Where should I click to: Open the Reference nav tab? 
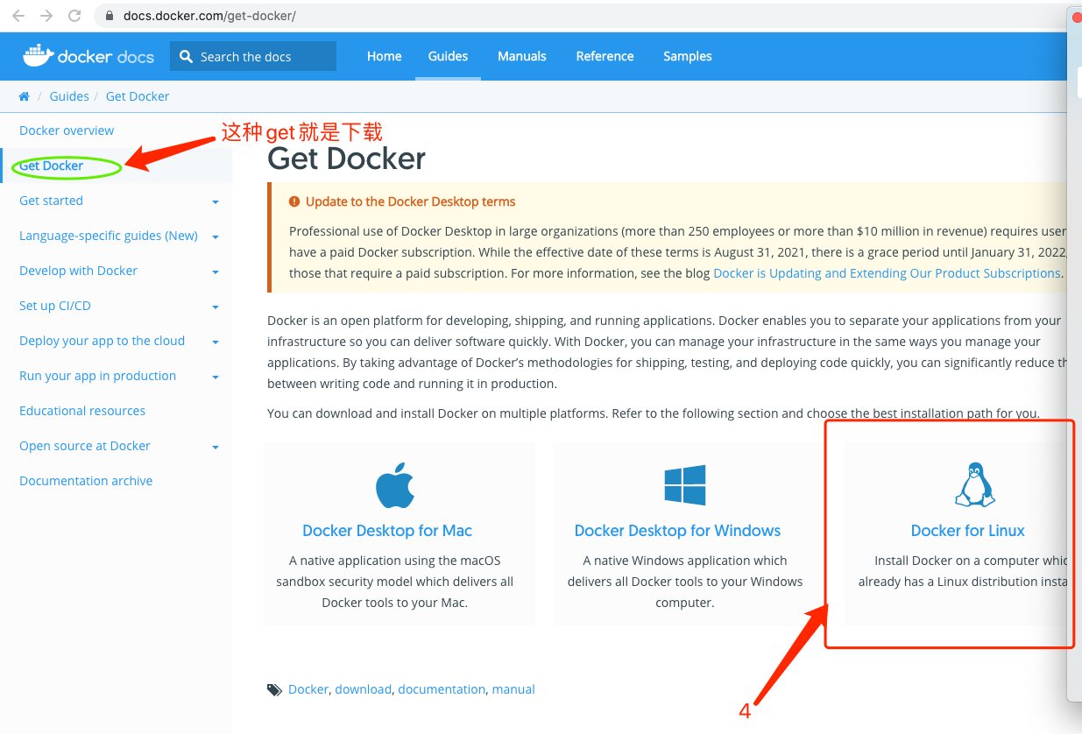pyautogui.click(x=605, y=56)
